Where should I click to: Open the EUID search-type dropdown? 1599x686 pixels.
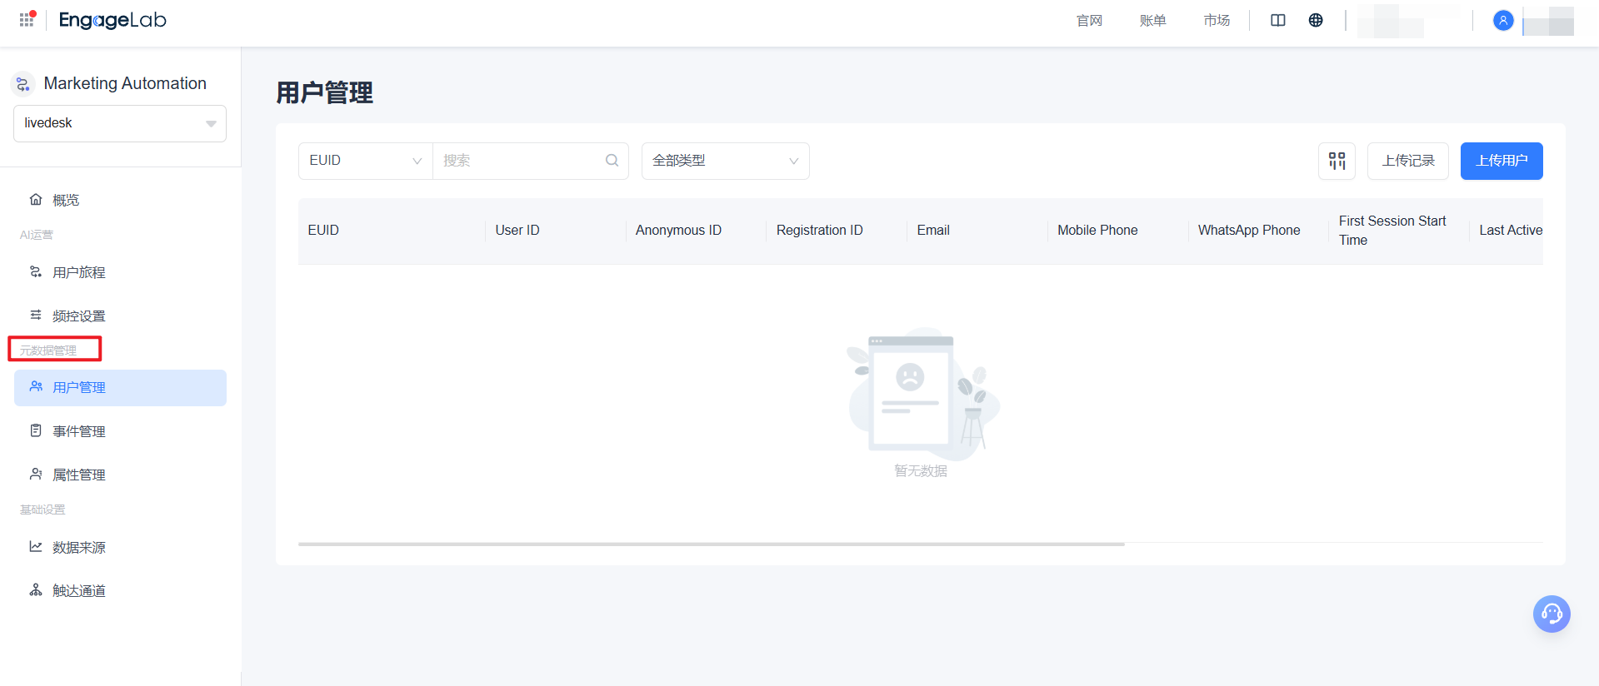click(366, 161)
